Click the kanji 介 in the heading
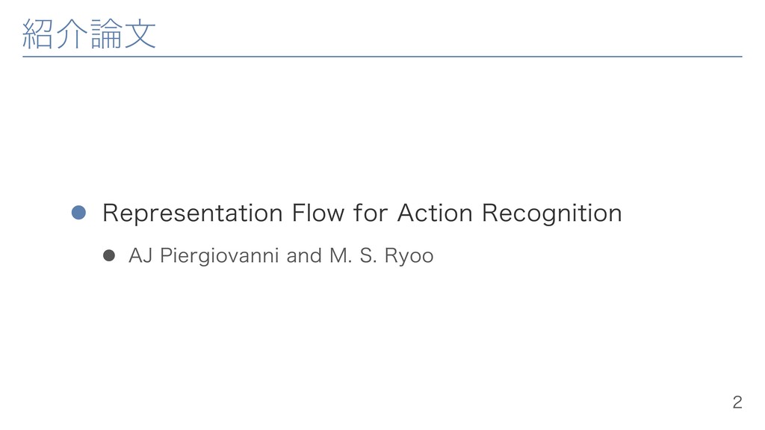The width and height of the screenshot is (765, 430). click(72, 34)
